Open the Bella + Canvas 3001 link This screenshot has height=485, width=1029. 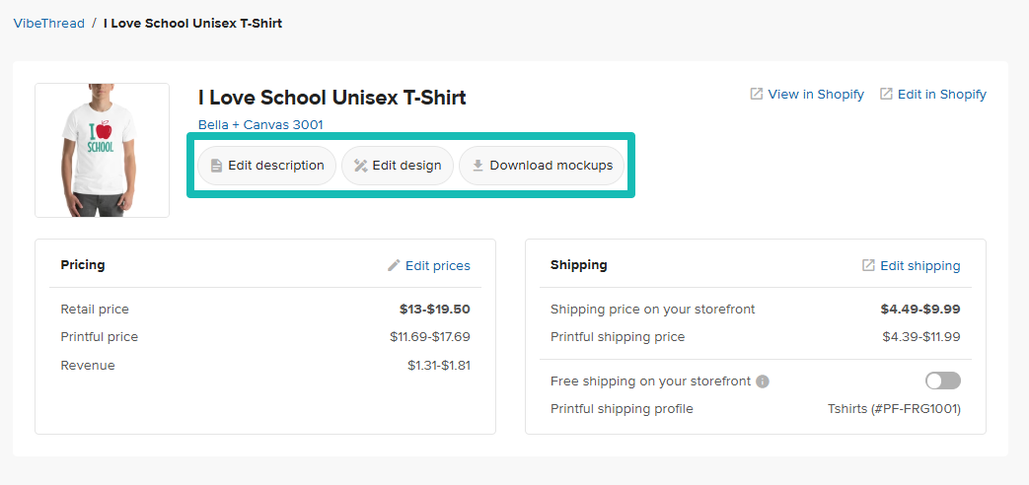tap(260, 124)
